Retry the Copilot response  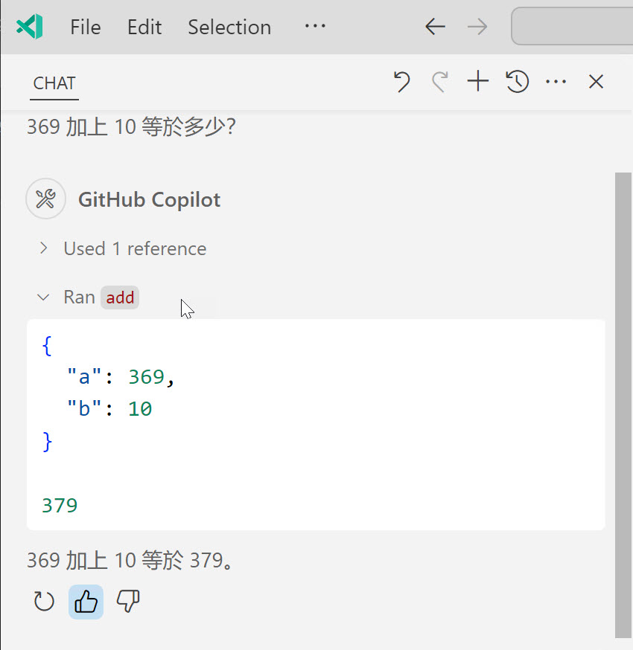pyautogui.click(x=44, y=602)
